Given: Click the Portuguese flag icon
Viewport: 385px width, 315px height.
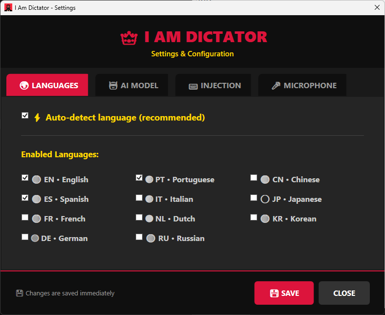Looking at the screenshot, I should pos(149,179).
